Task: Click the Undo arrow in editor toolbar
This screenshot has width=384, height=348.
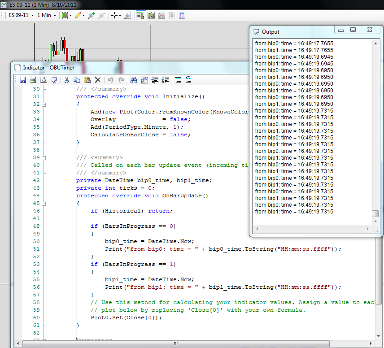Action: pyautogui.click(x=110, y=80)
